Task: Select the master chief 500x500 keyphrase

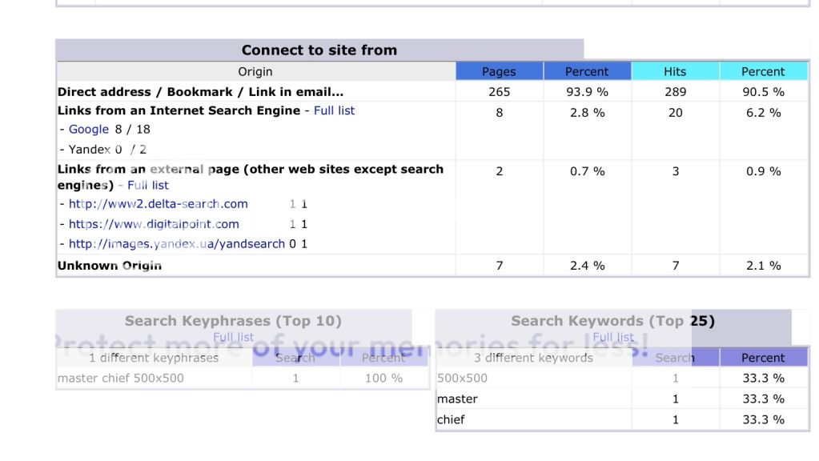Action: pyautogui.click(x=121, y=378)
